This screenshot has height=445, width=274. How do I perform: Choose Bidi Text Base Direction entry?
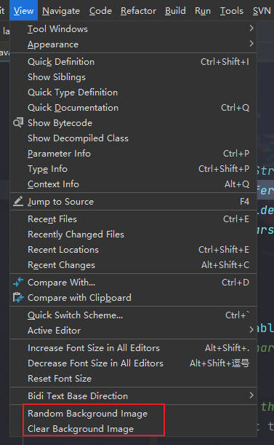[x=134, y=396]
